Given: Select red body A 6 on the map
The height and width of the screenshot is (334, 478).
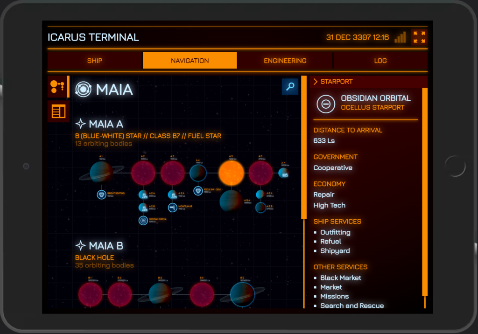Looking at the screenshot, I should point(260,173).
